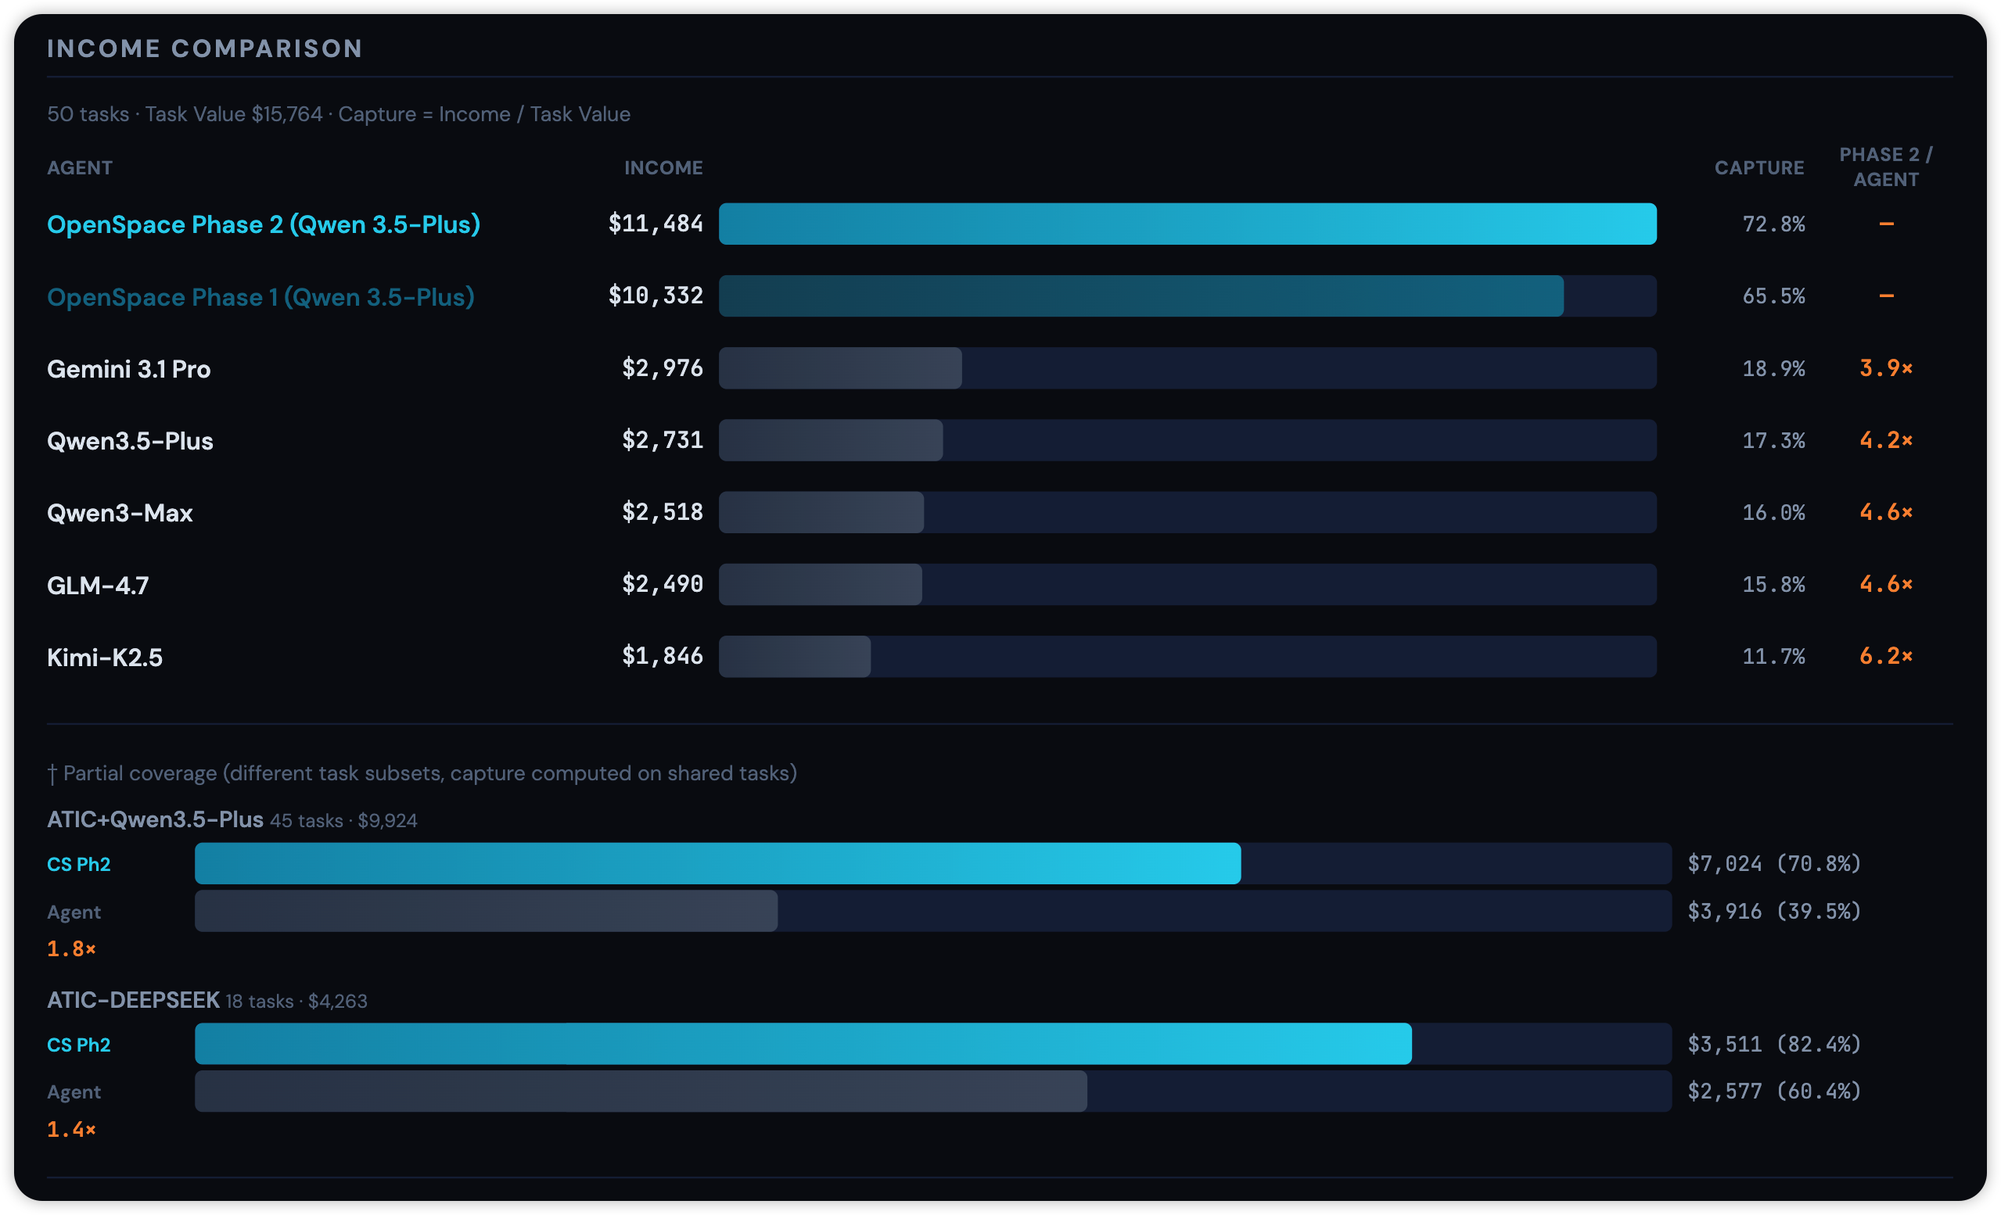2001x1215 pixels.
Task: Click the $7,024 (70.8%) value label
Action: tap(1773, 864)
